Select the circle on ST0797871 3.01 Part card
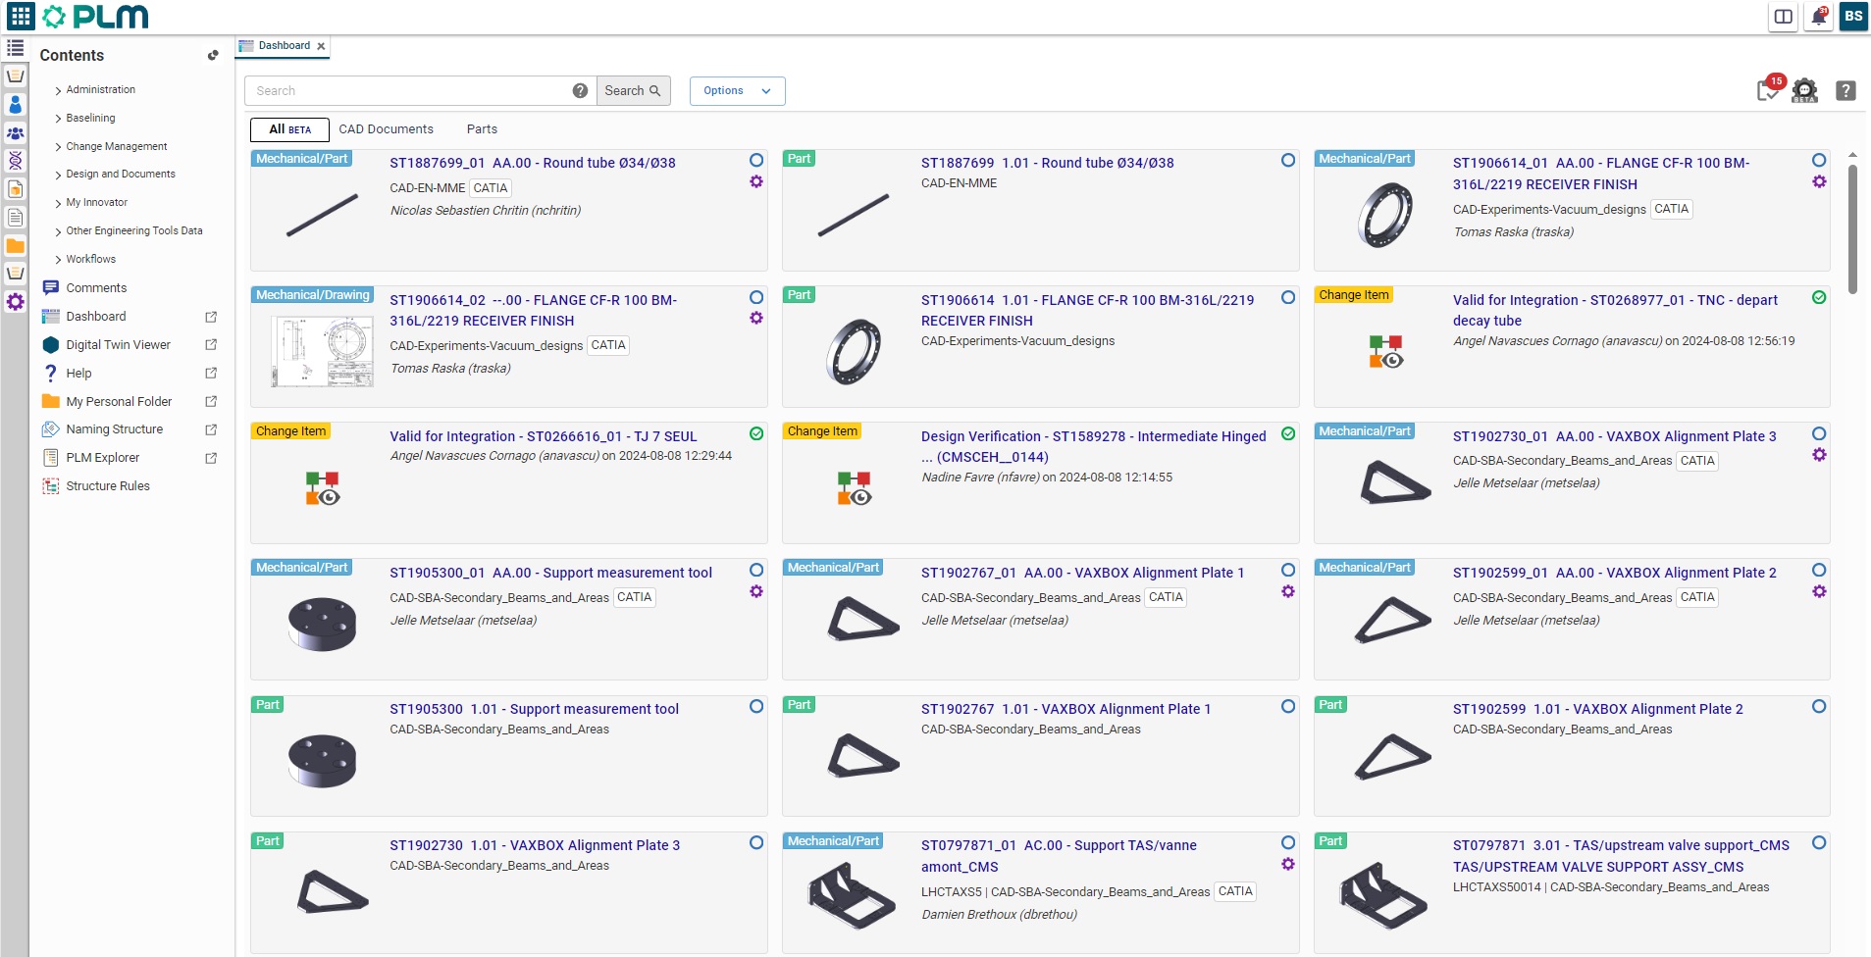 point(1819,842)
